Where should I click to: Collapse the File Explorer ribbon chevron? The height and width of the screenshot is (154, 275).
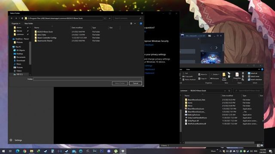point(259,69)
